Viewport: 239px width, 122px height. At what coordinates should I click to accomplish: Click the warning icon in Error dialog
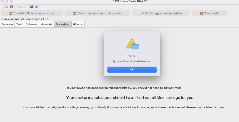(132, 43)
